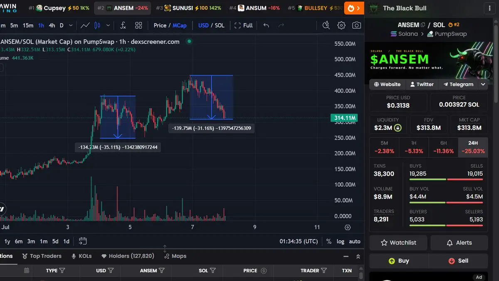Screen dimensions: 499x281
Task: Click the panel resize arrows handle
Action: click(x=165, y=249)
